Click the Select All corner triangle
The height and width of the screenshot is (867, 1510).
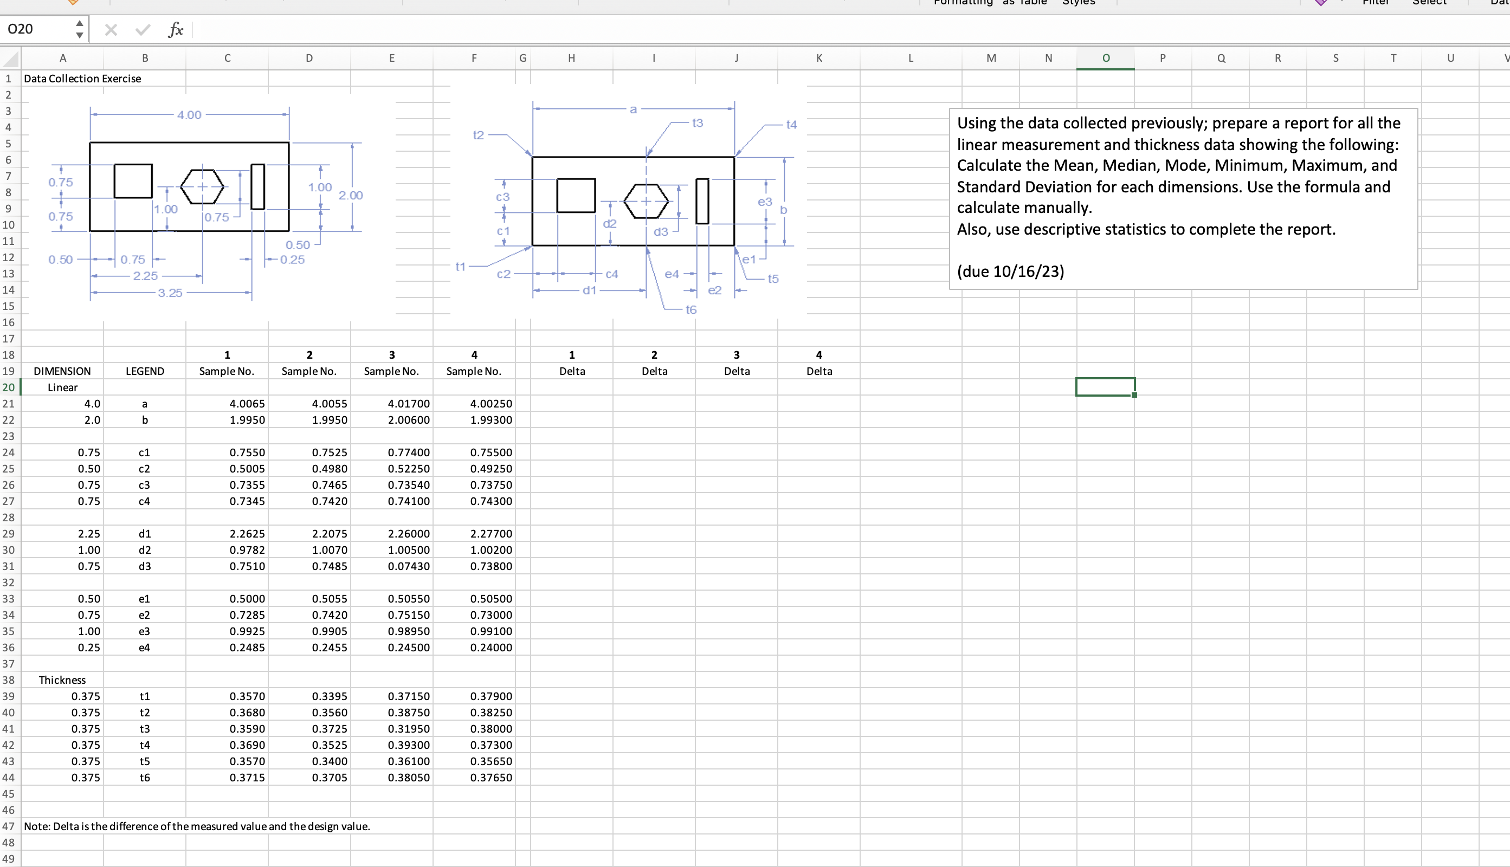pyautogui.click(x=11, y=59)
